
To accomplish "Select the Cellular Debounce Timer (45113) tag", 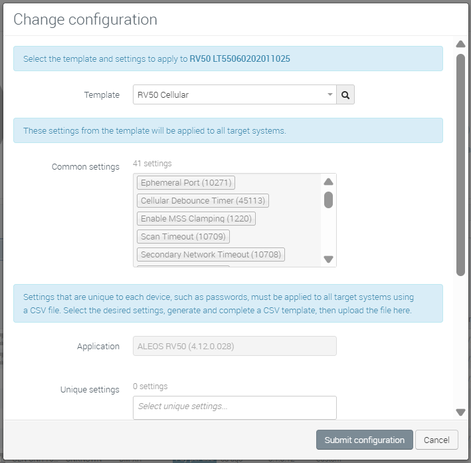I will tap(203, 201).
